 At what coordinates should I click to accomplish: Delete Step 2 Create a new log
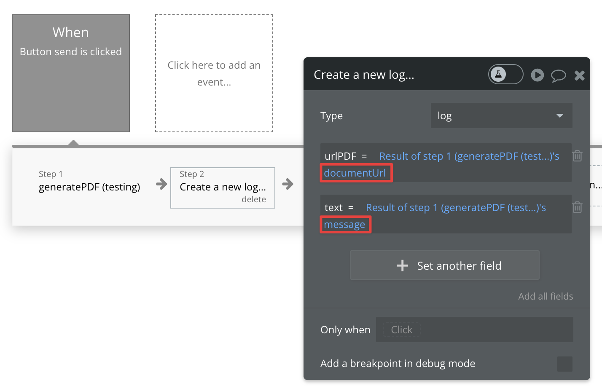[254, 199]
